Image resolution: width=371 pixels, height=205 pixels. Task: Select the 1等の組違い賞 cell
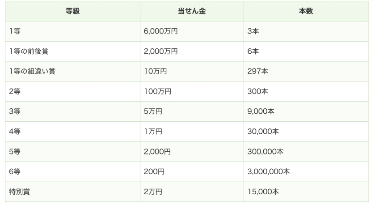pyautogui.click(x=32, y=72)
